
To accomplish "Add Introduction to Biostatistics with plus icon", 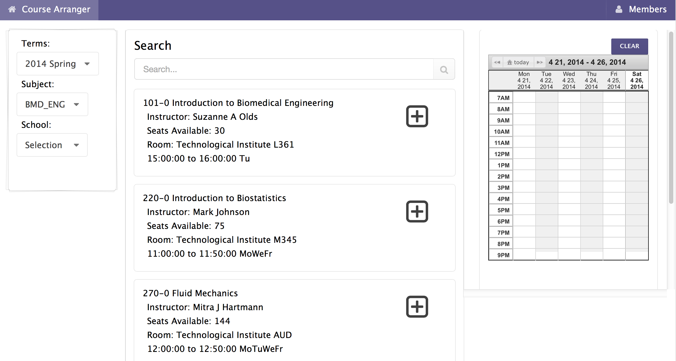I will (417, 212).
